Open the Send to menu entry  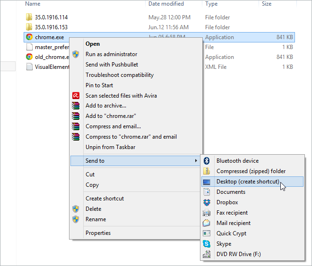(x=135, y=161)
